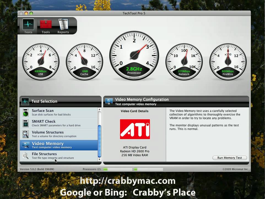The height and width of the screenshot is (199, 265).
Task: Click the window resize grip corner
Action: click(249, 170)
